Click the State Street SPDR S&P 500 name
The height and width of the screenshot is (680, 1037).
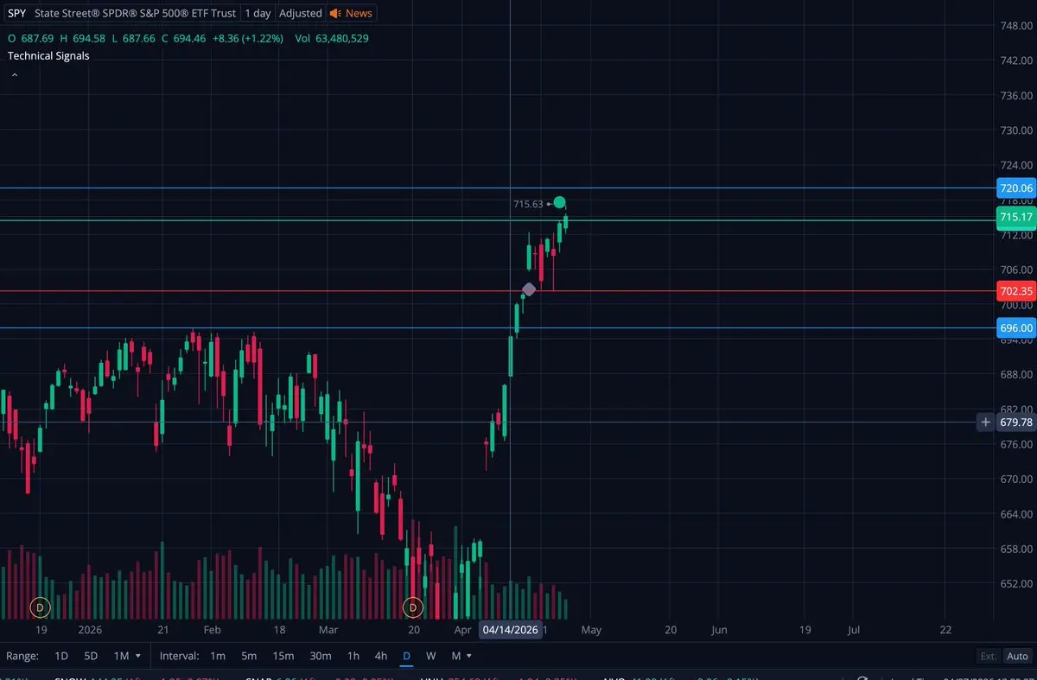[x=135, y=13]
